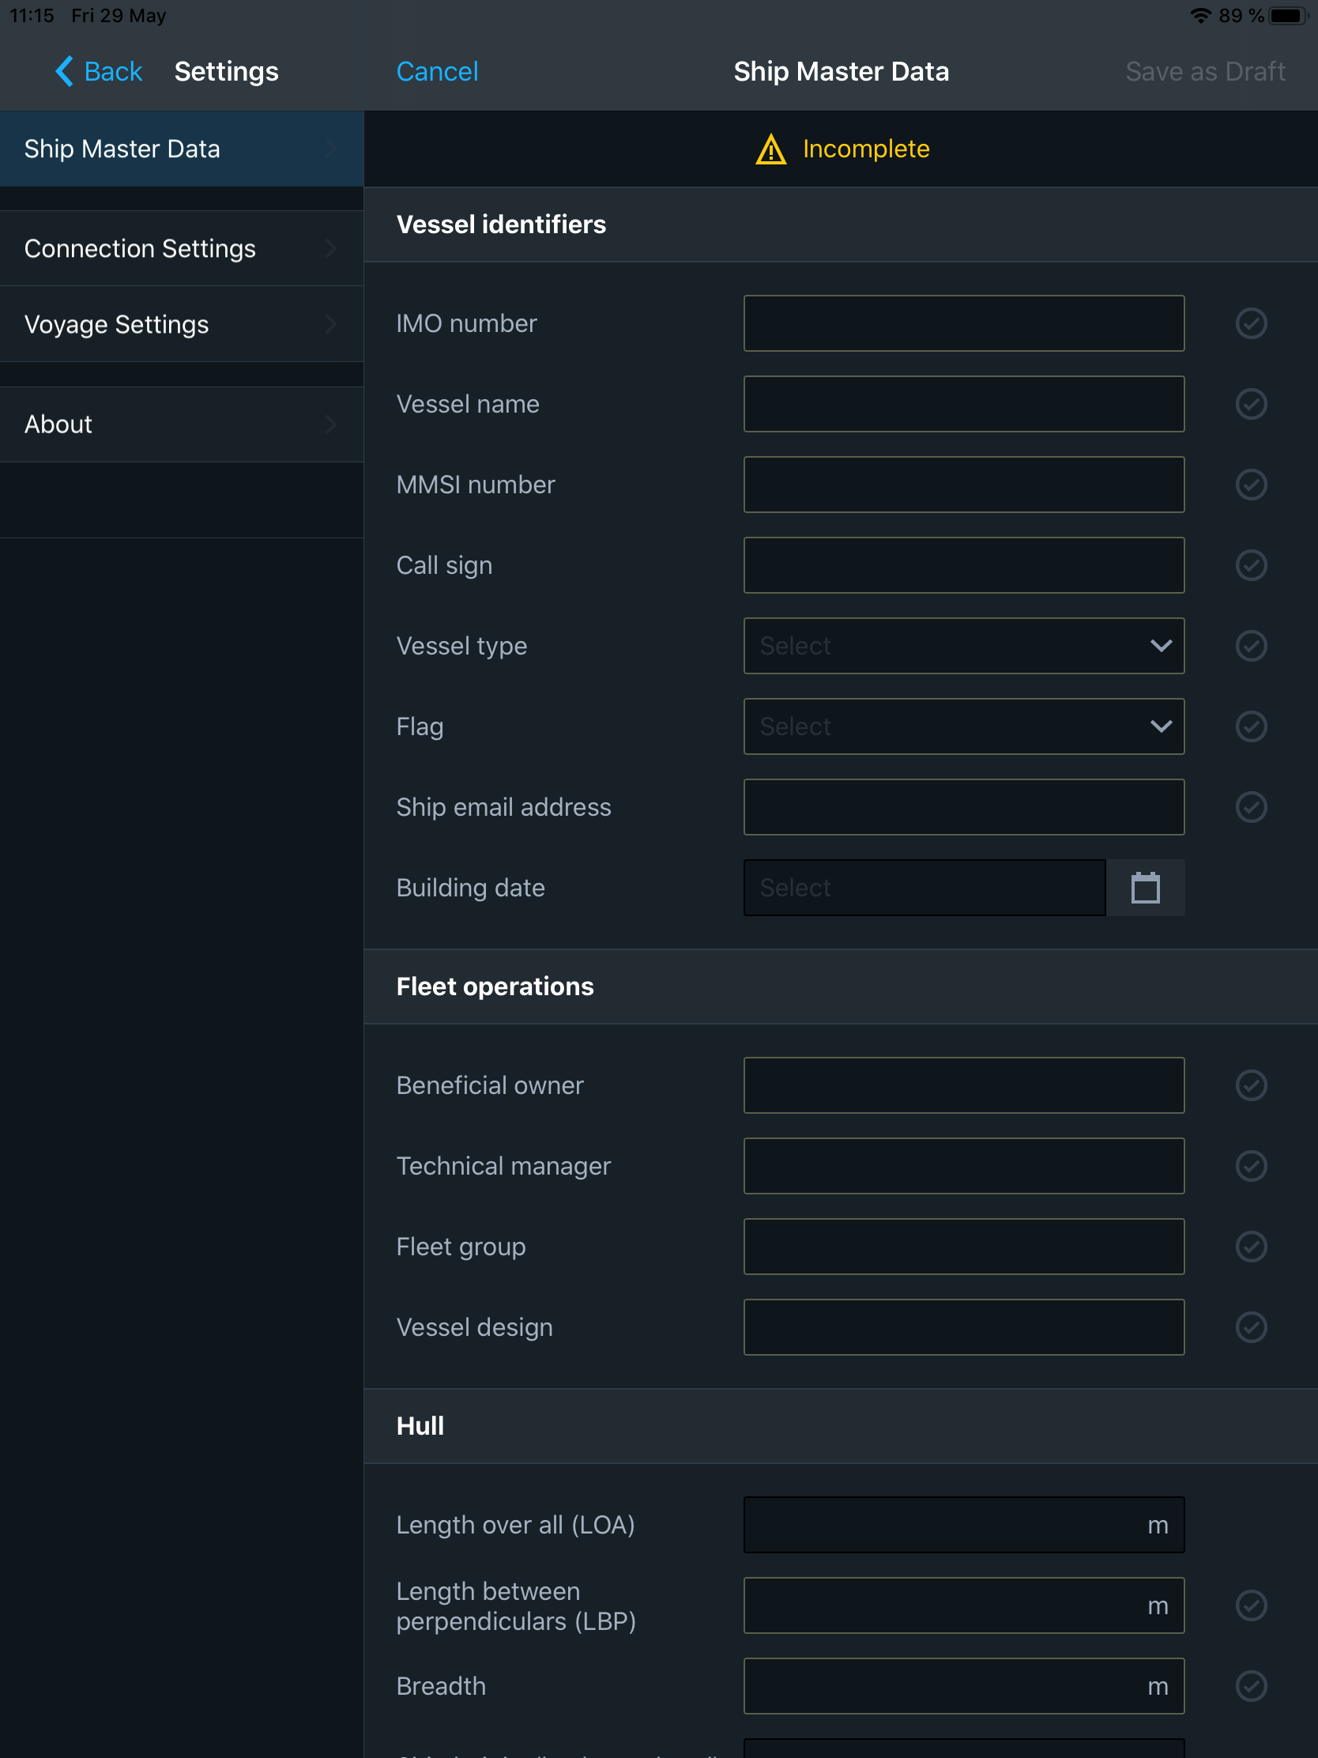
Task: Expand the Vessel type dropdown
Action: (963, 646)
